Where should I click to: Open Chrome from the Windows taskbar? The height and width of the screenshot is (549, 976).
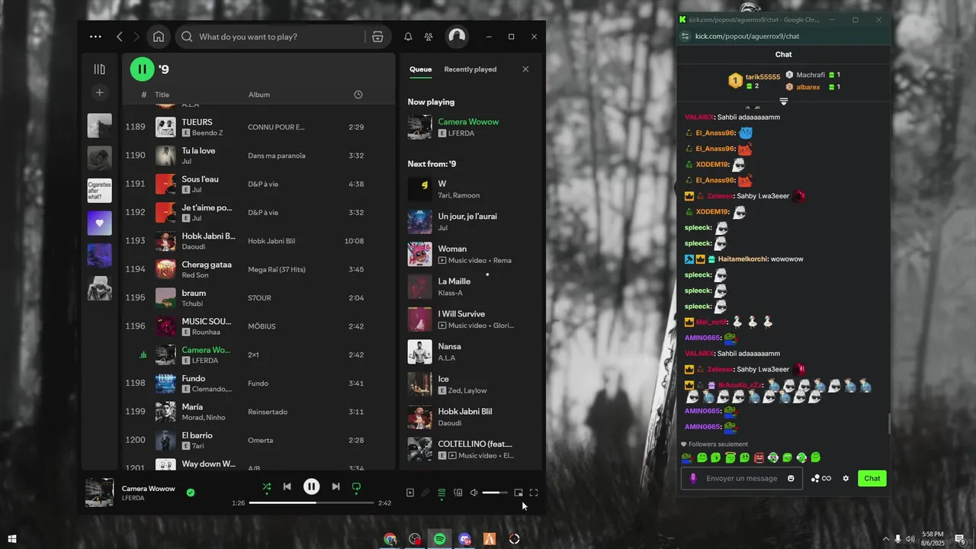[390, 539]
